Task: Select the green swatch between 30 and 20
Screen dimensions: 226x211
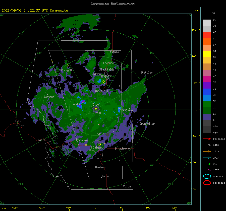Action: pyautogui.click(x=207, y=104)
